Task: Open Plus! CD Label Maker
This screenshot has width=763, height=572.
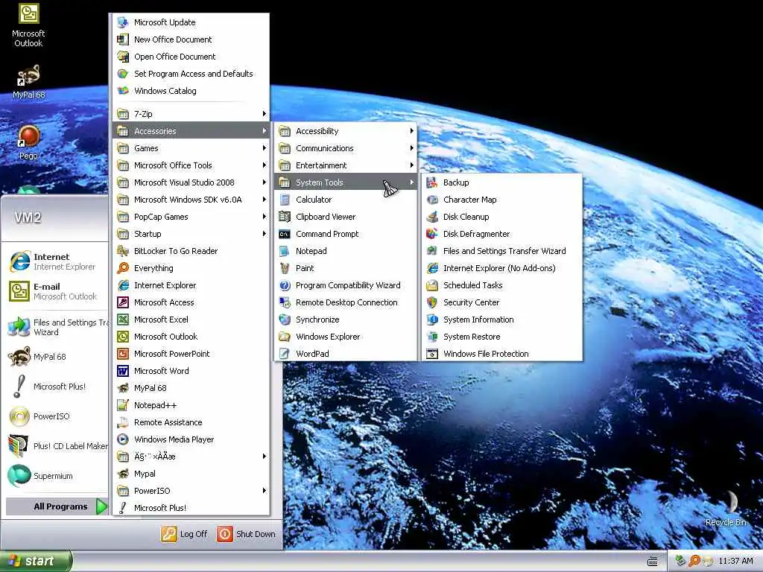Action: (57, 446)
